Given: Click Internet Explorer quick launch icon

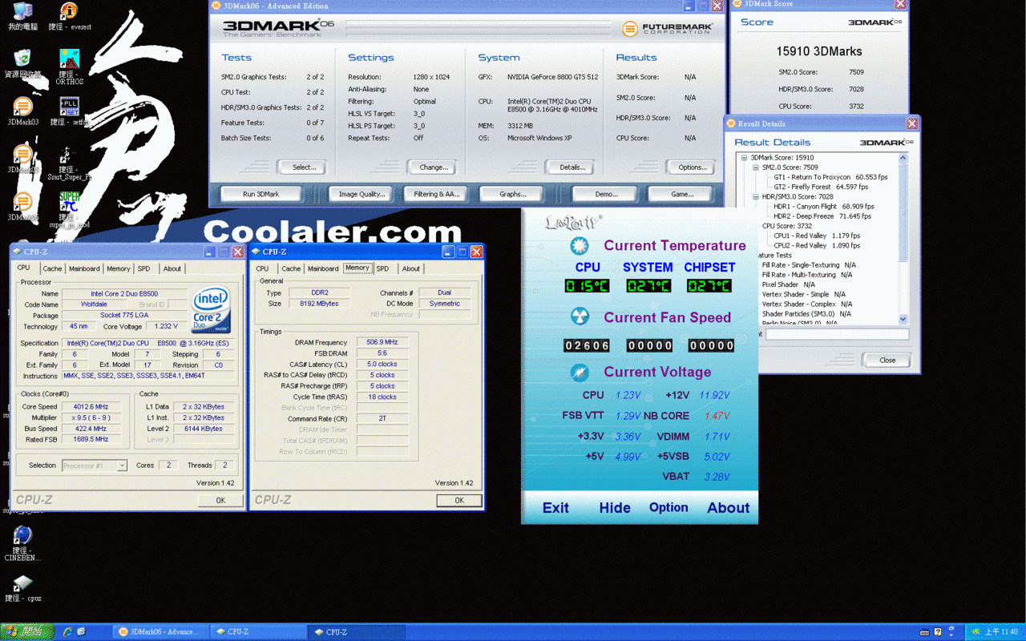Looking at the screenshot, I should [x=67, y=632].
